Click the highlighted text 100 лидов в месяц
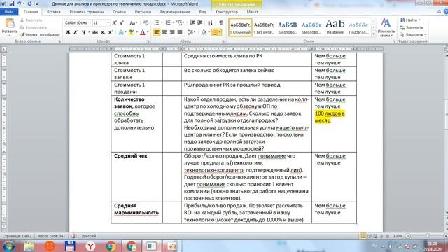Viewport: 448px width, 252px height. pyautogui.click(x=330, y=117)
